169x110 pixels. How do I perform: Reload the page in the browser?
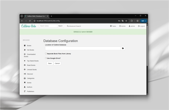tap(30, 21)
